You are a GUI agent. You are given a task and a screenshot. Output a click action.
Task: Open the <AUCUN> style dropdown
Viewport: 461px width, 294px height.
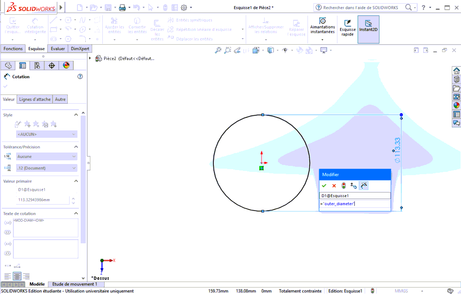(45, 134)
